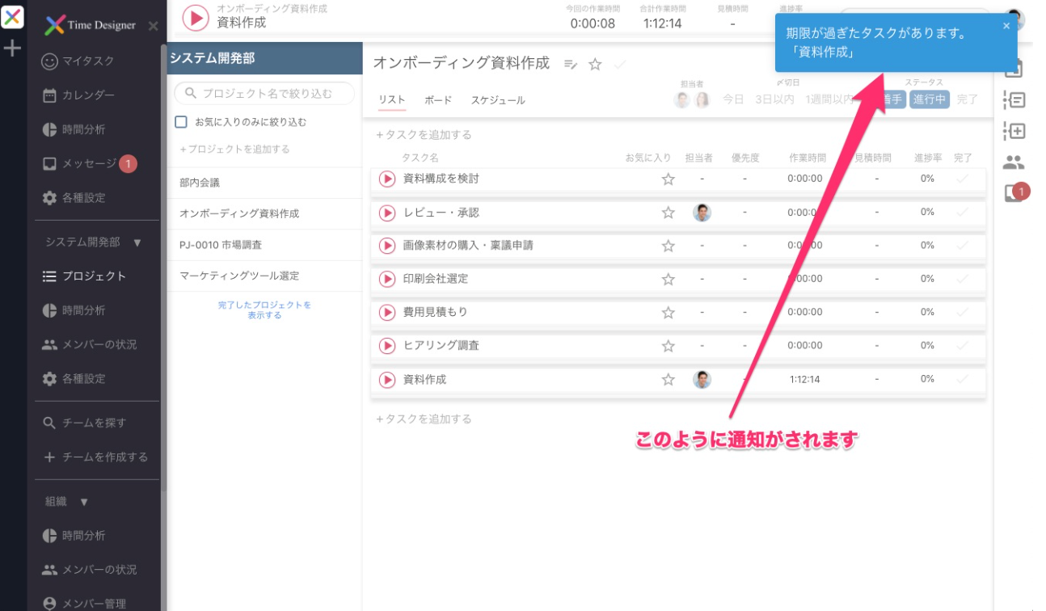Expand the システム開発部 team dropdown
Image resolution: width=1046 pixels, height=611 pixels.
point(137,242)
